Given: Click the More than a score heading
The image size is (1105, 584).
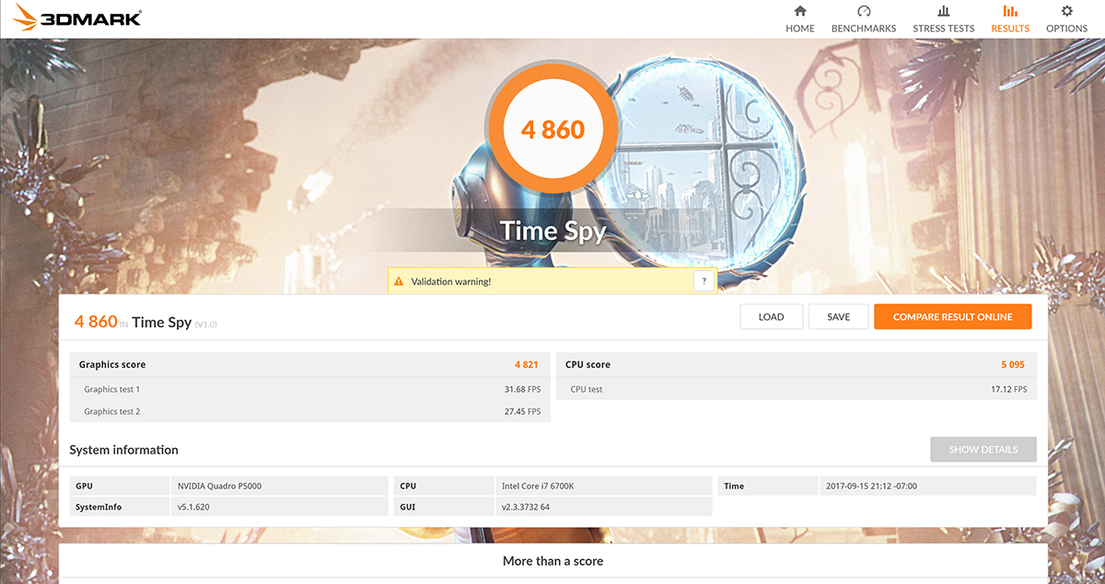Looking at the screenshot, I should [552, 560].
